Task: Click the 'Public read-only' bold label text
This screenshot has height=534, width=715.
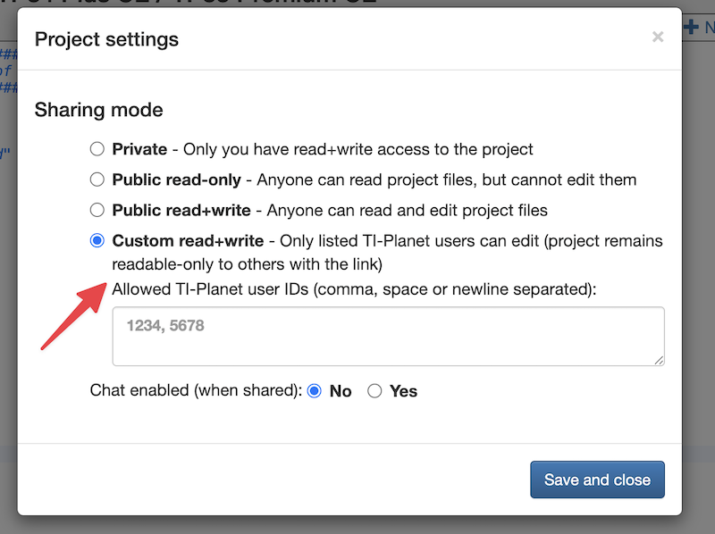Action: pyautogui.click(x=176, y=179)
